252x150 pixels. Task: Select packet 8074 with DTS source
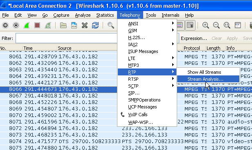click(x=126, y=141)
